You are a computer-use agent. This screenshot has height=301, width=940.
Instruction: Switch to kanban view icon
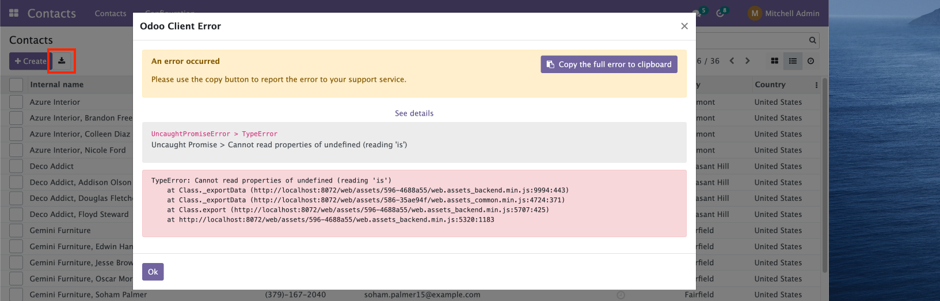(x=775, y=61)
